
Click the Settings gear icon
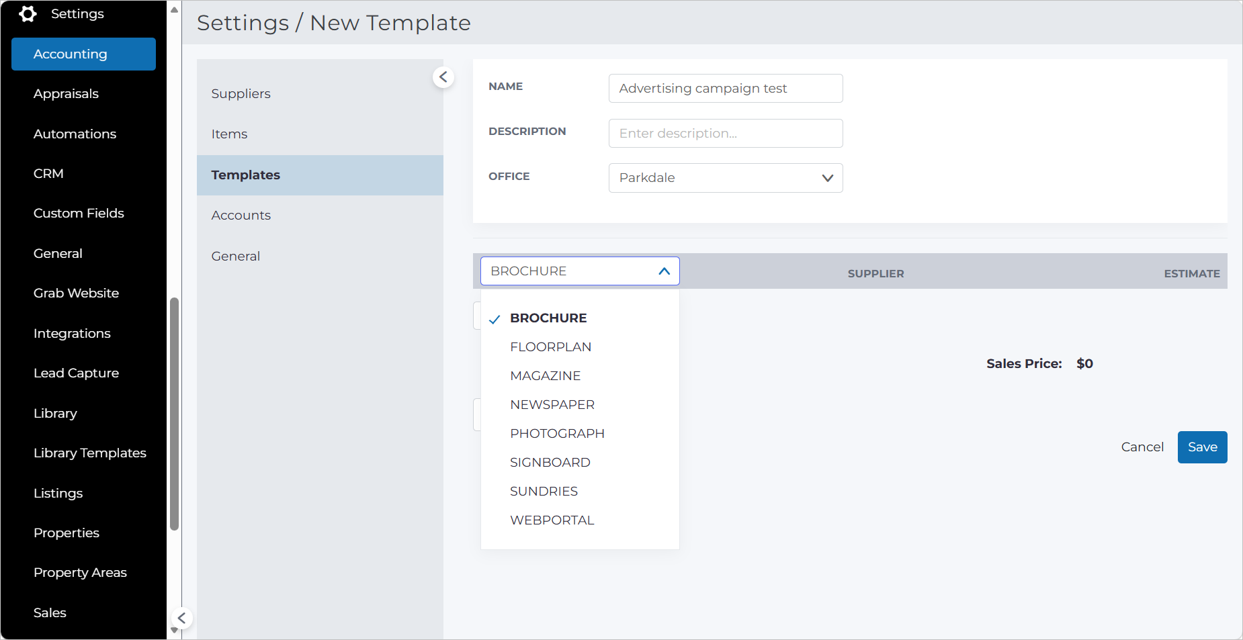tap(28, 13)
